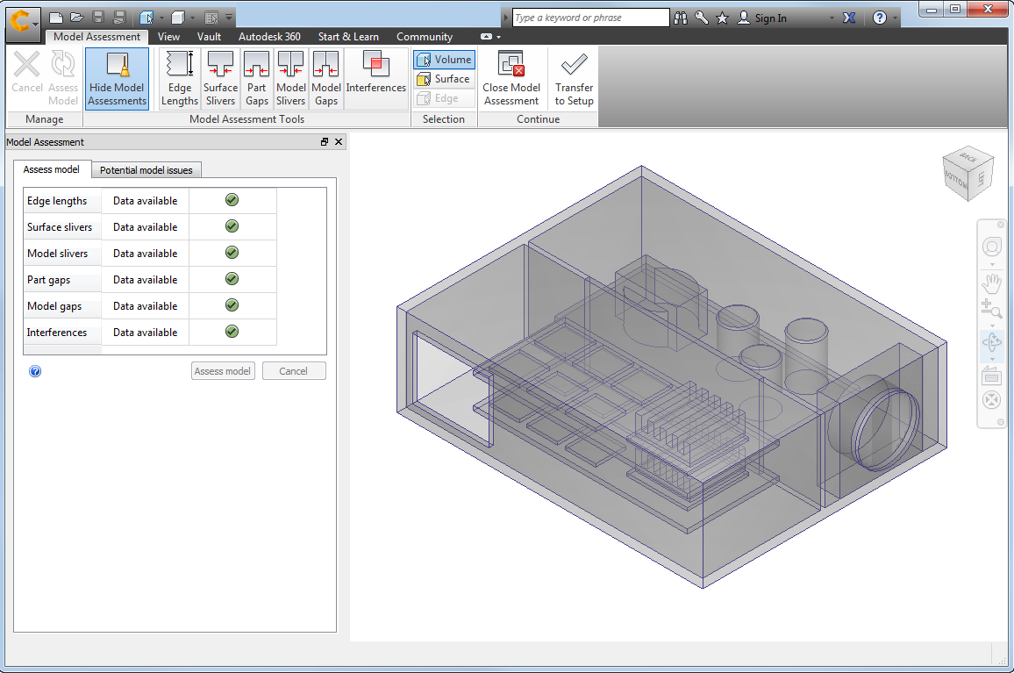This screenshot has height=673, width=1014.
Task: Expand dropdown next to select-cube icon
Action: 161,18
